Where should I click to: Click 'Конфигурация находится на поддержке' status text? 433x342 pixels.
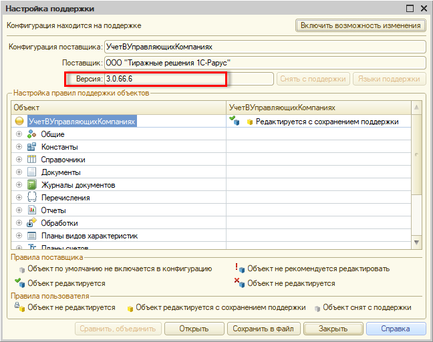pos(74,25)
